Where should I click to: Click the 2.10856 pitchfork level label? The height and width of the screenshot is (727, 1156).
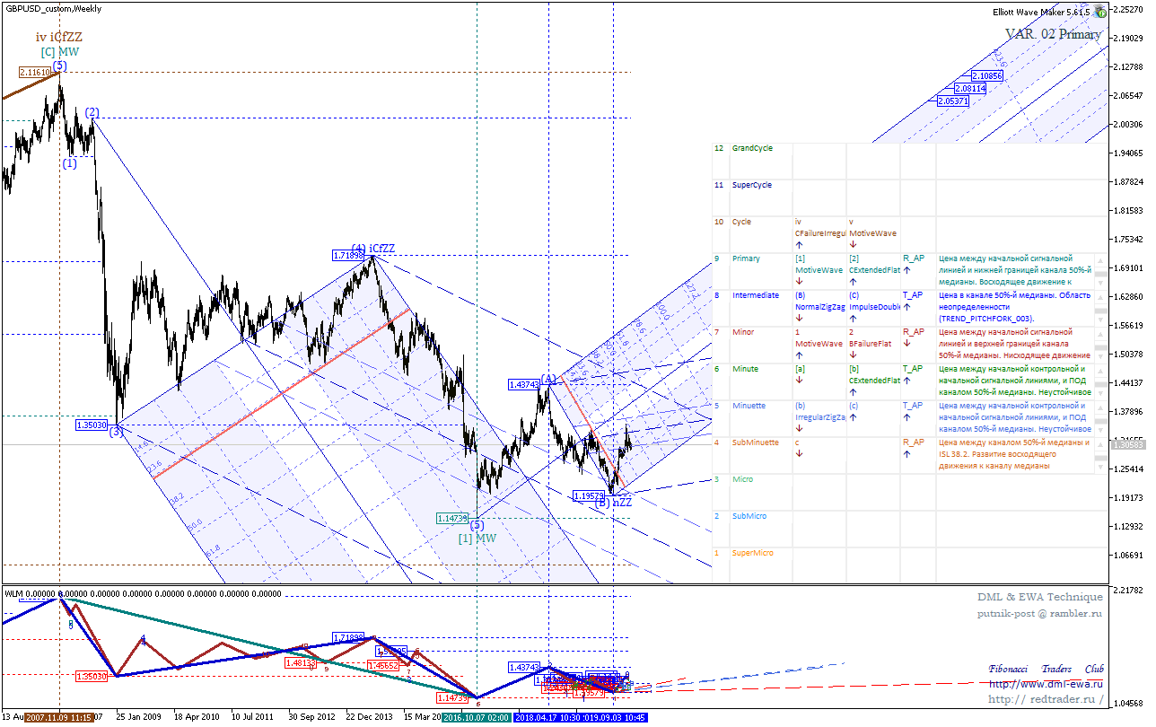coord(985,76)
